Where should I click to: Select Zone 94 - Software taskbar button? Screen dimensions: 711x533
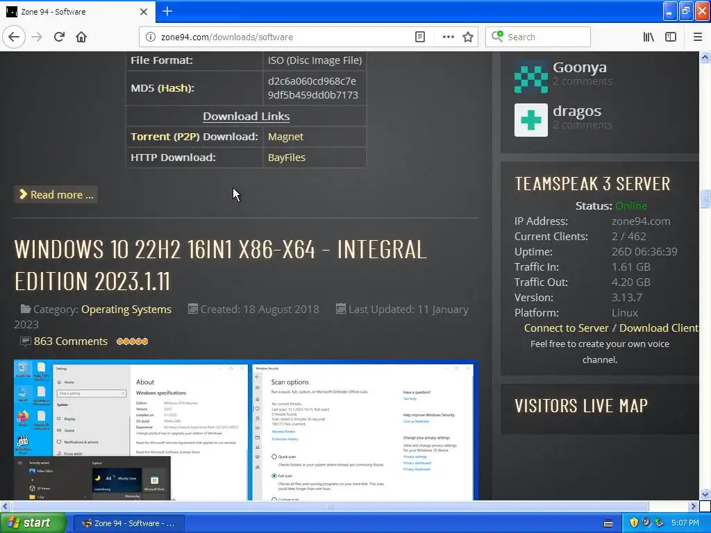tap(128, 523)
